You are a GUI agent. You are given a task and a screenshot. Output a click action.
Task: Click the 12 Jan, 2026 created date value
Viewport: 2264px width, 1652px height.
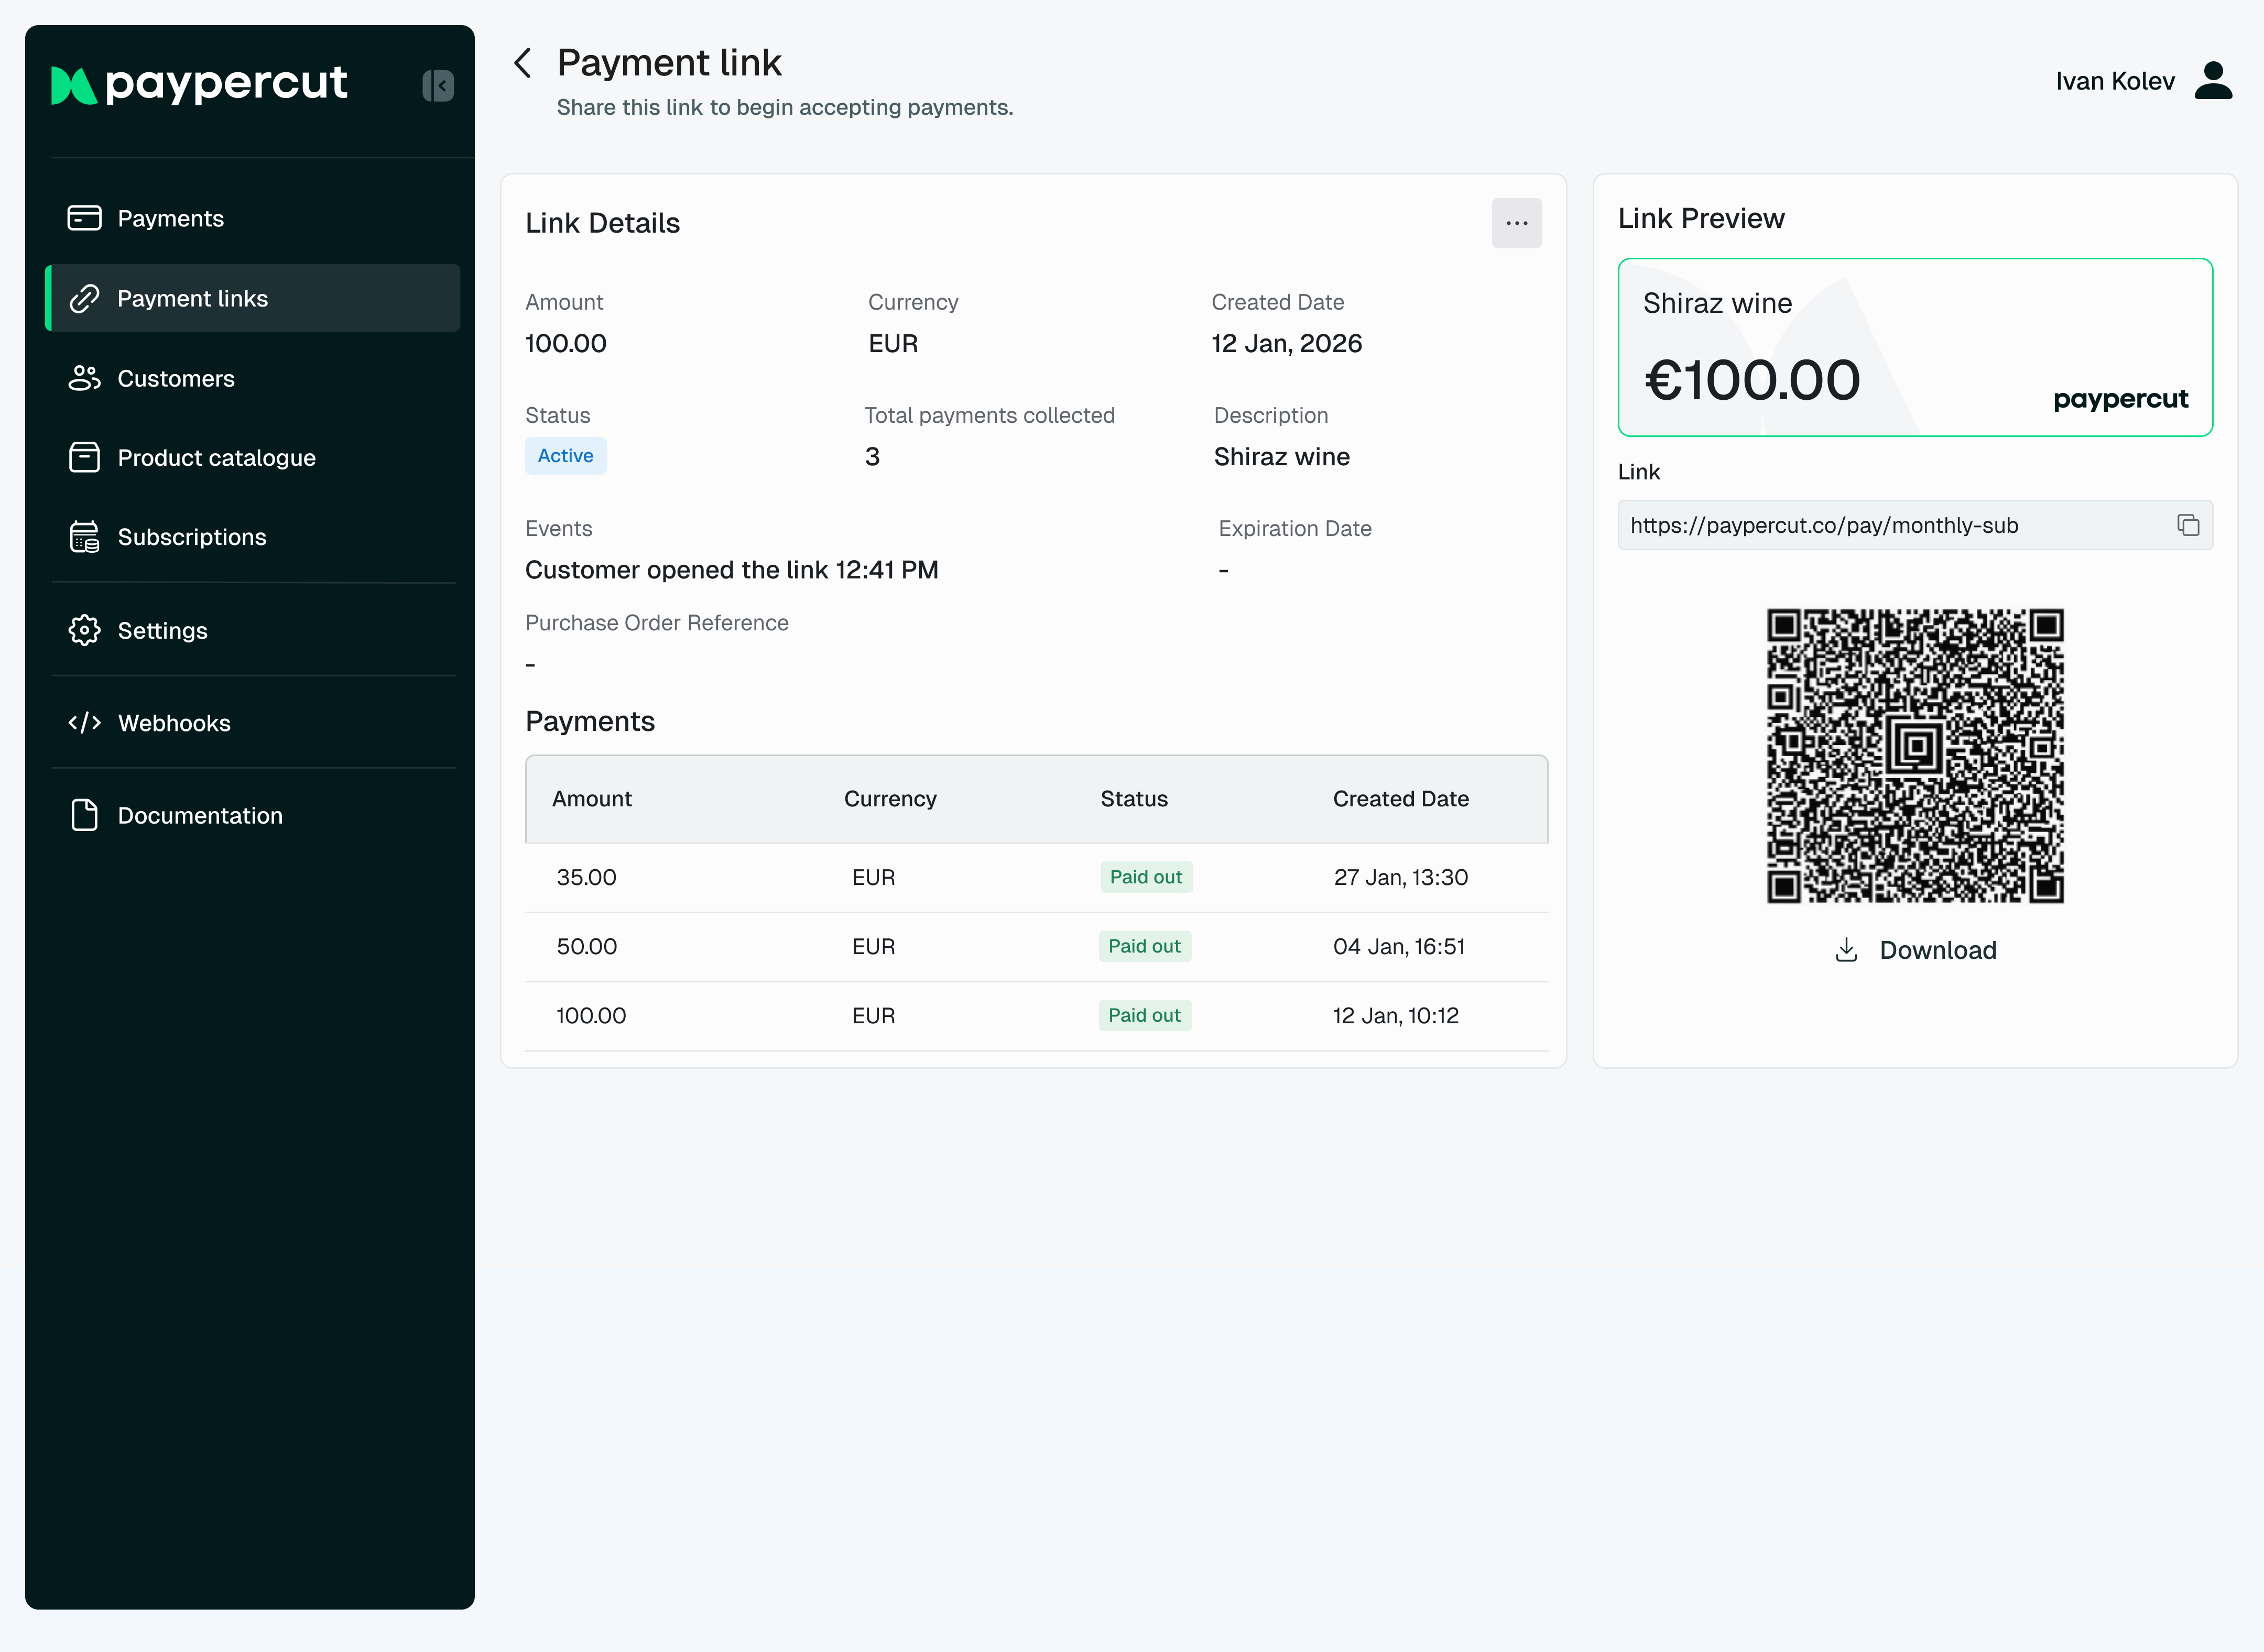[1286, 344]
